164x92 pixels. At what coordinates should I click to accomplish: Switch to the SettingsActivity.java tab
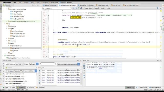(86, 5)
